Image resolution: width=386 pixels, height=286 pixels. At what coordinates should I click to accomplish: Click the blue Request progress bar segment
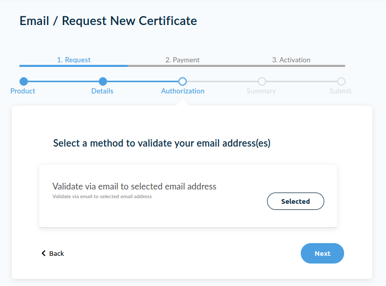(74, 66)
